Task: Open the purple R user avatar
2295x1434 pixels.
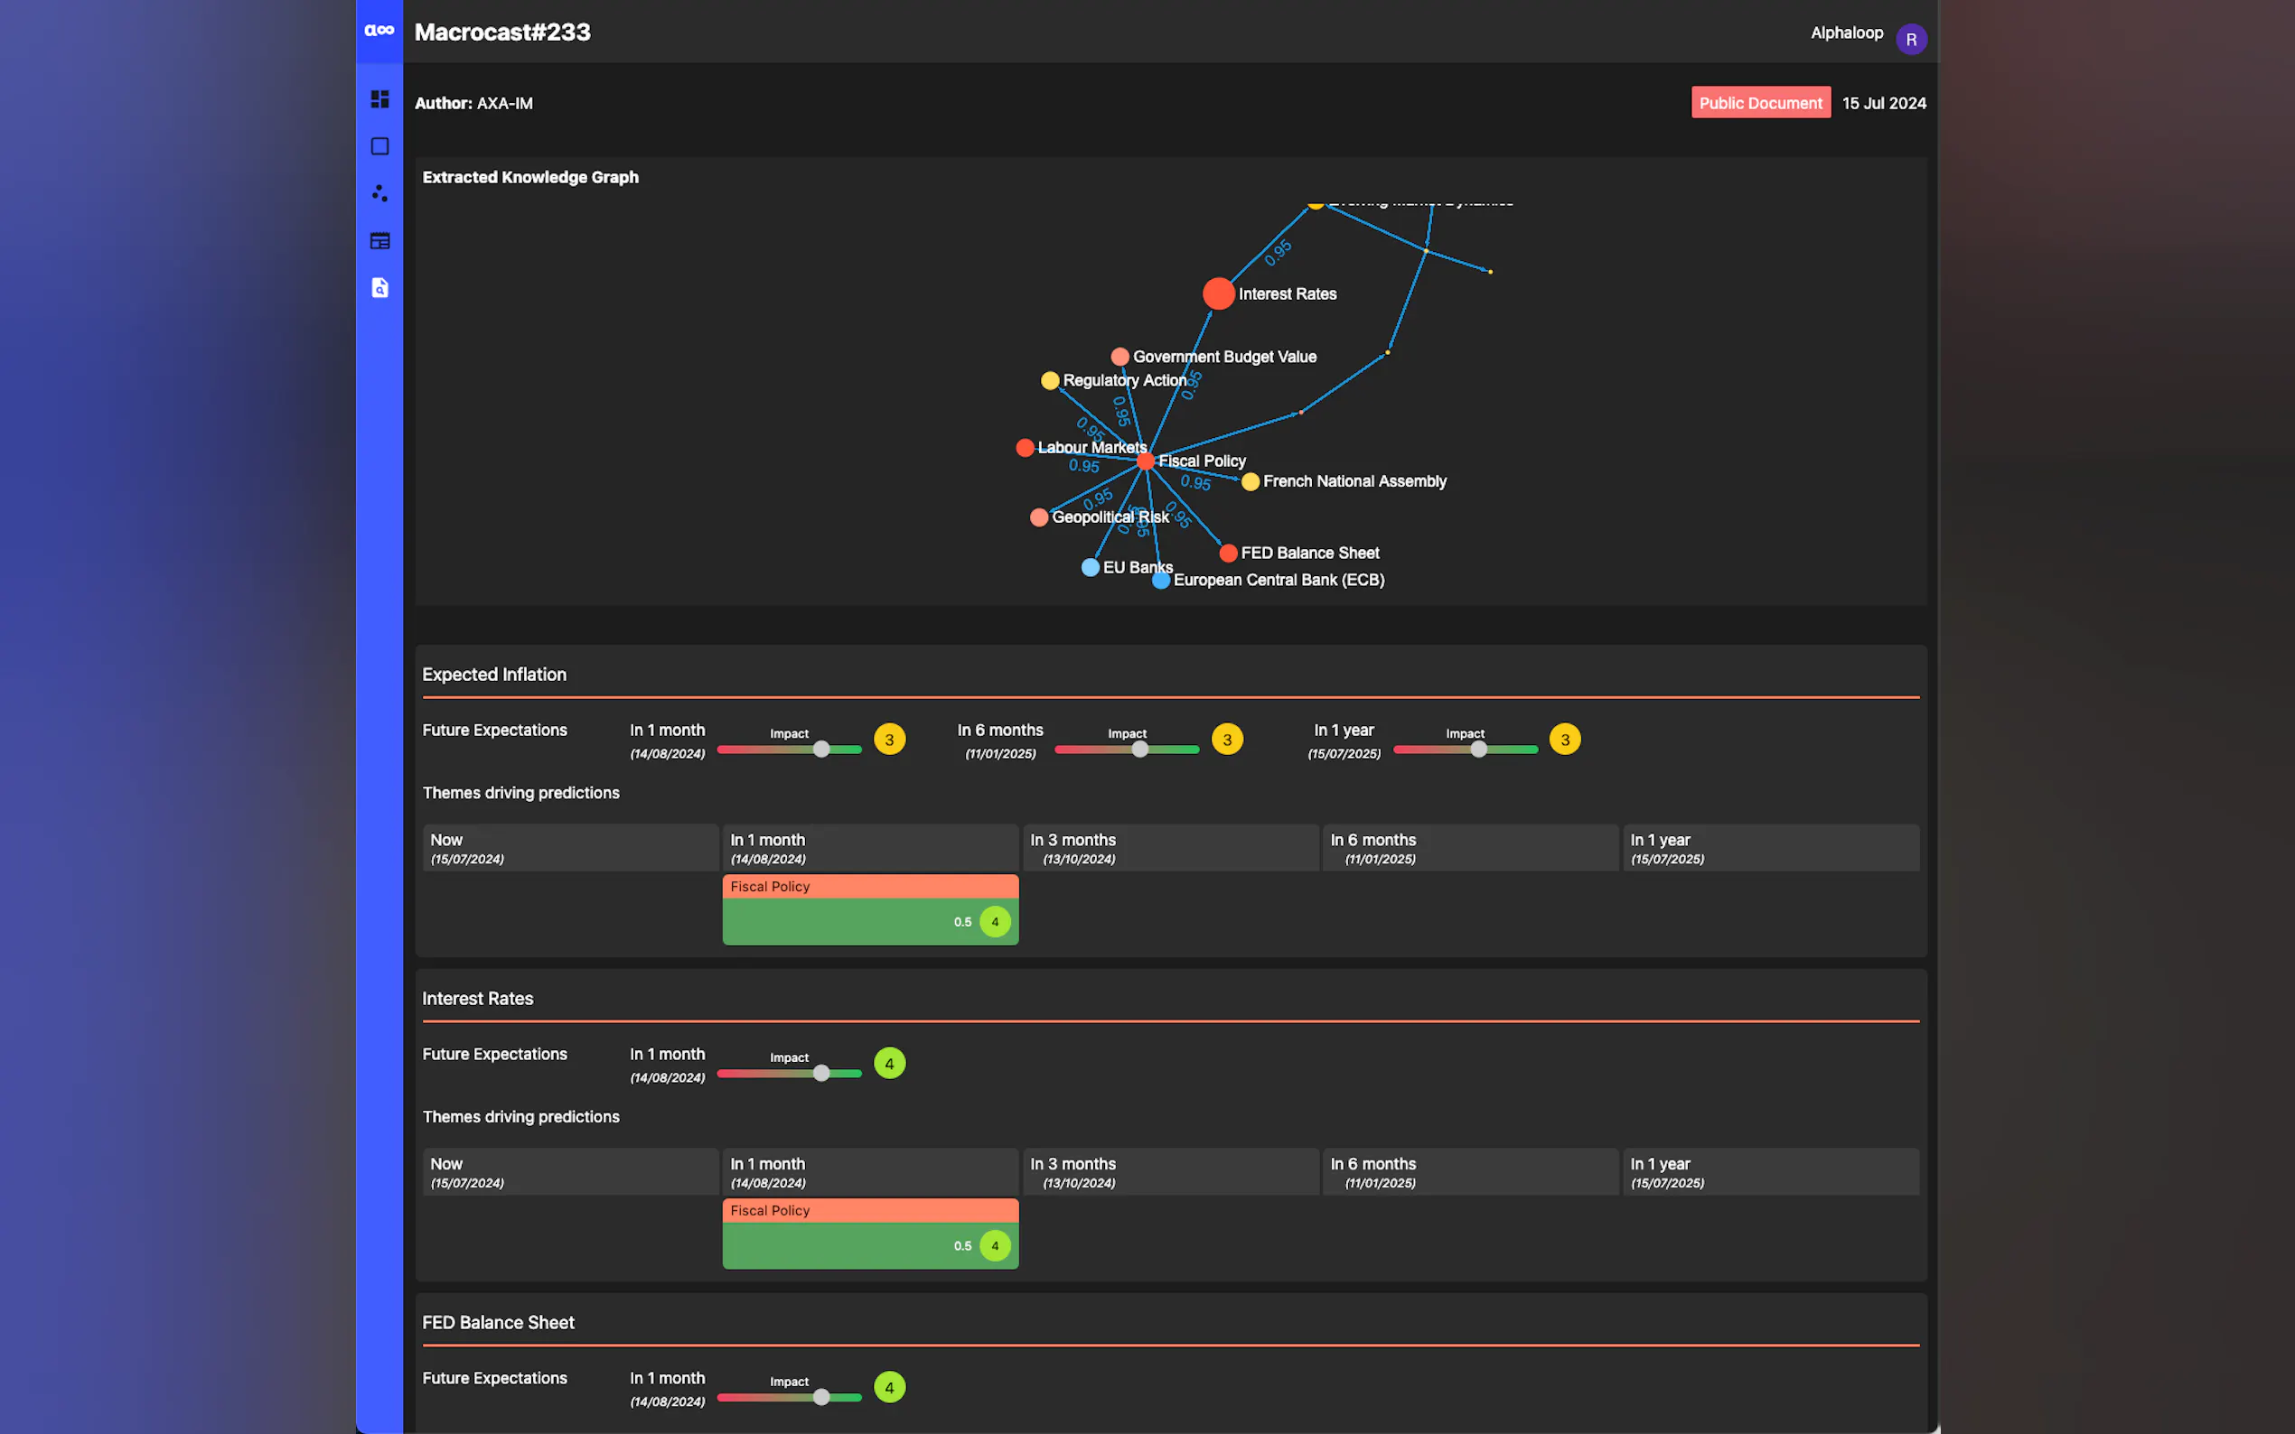Action: click(1910, 40)
